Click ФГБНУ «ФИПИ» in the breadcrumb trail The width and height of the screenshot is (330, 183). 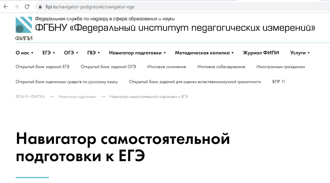tap(30, 97)
